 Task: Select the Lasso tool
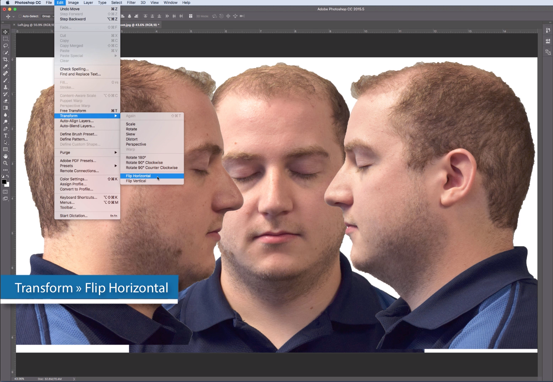pyautogui.click(x=5, y=46)
